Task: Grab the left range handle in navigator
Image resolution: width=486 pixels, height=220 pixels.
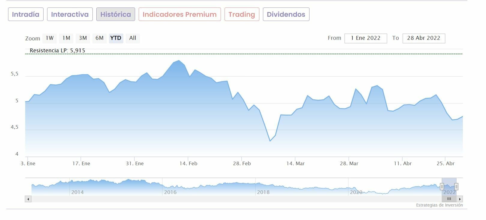Action: (442, 187)
